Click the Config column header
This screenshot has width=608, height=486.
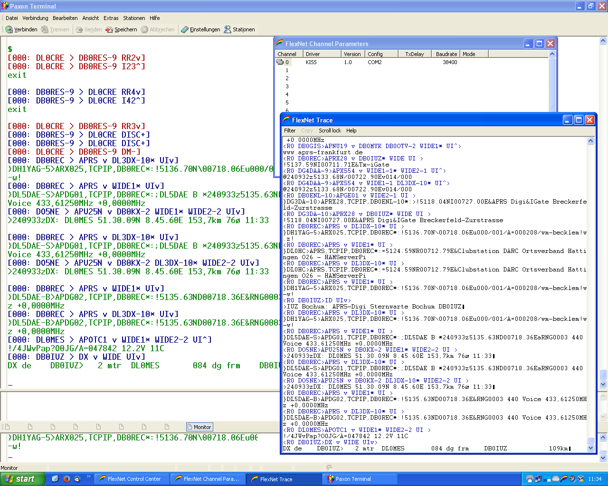tap(381, 54)
